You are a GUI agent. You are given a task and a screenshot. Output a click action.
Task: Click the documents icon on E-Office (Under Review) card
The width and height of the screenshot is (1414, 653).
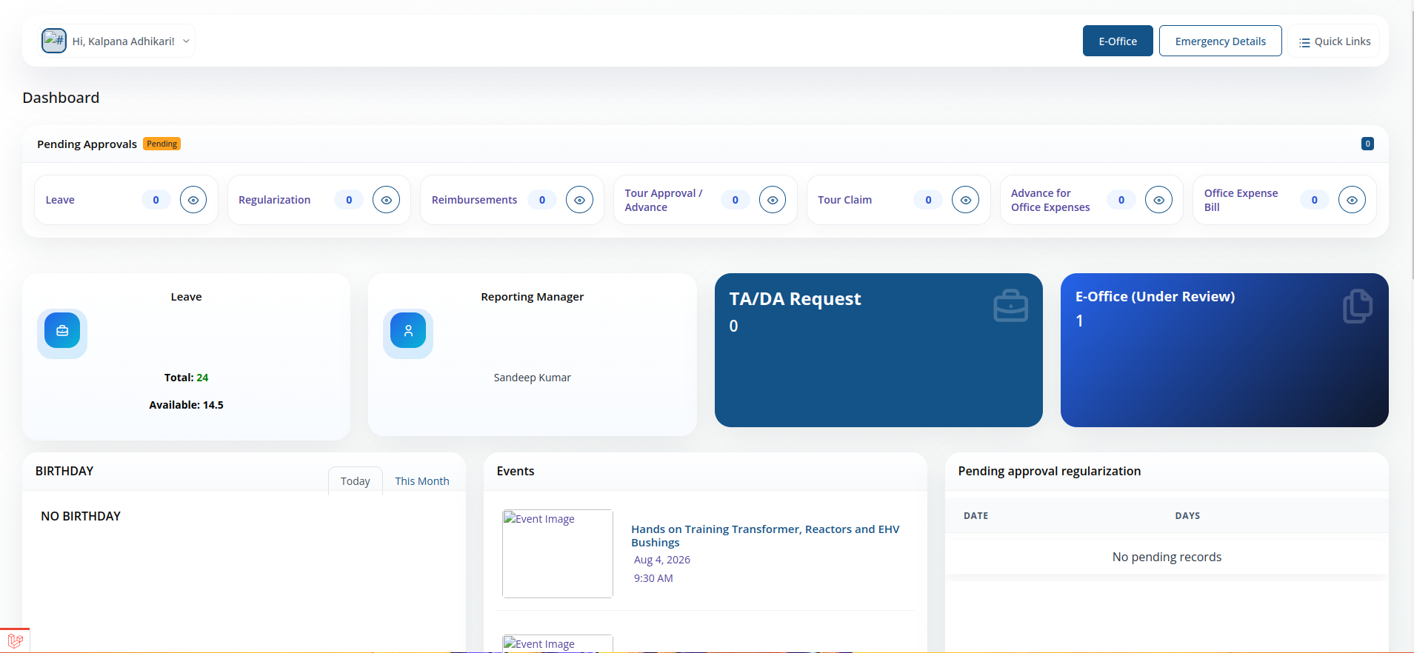click(1357, 306)
